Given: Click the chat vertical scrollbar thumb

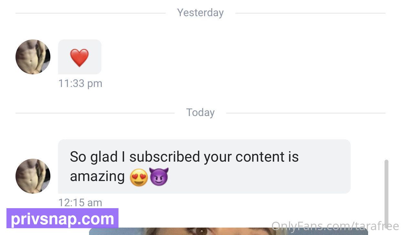Looking at the screenshot, I should click(x=386, y=193).
